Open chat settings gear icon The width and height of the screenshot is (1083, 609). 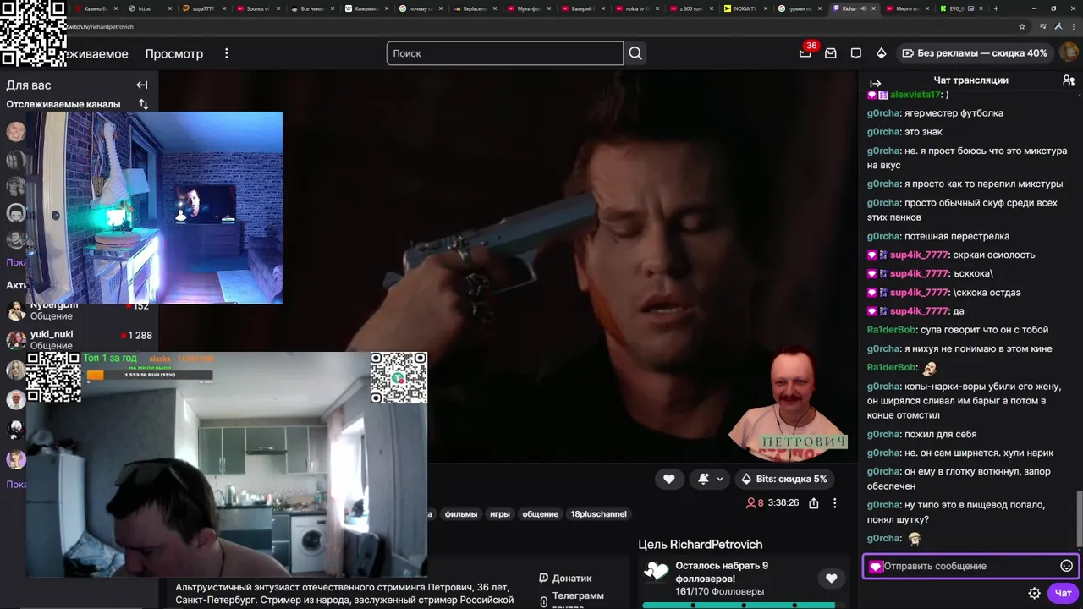pyautogui.click(x=1034, y=593)
